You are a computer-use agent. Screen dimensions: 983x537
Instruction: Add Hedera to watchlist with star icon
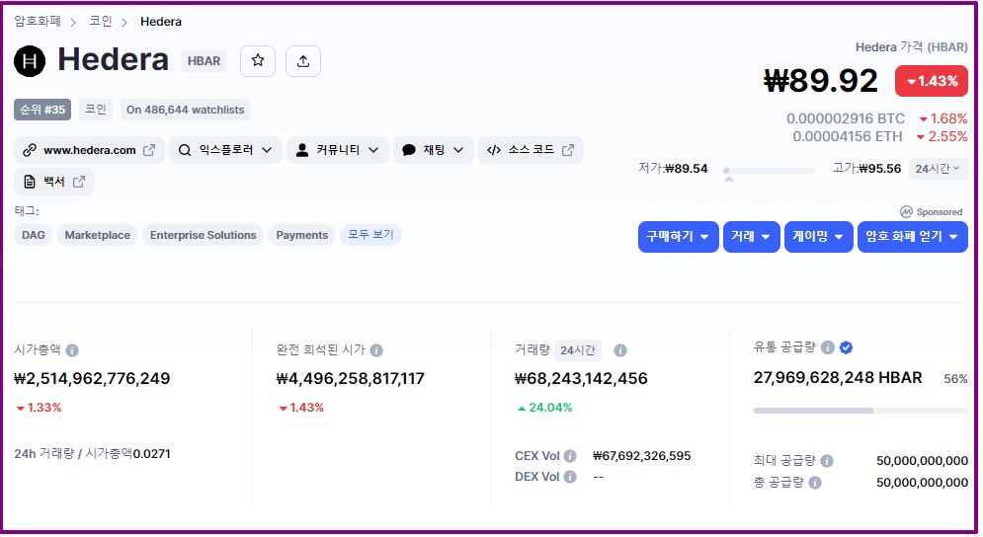point(258,61)
